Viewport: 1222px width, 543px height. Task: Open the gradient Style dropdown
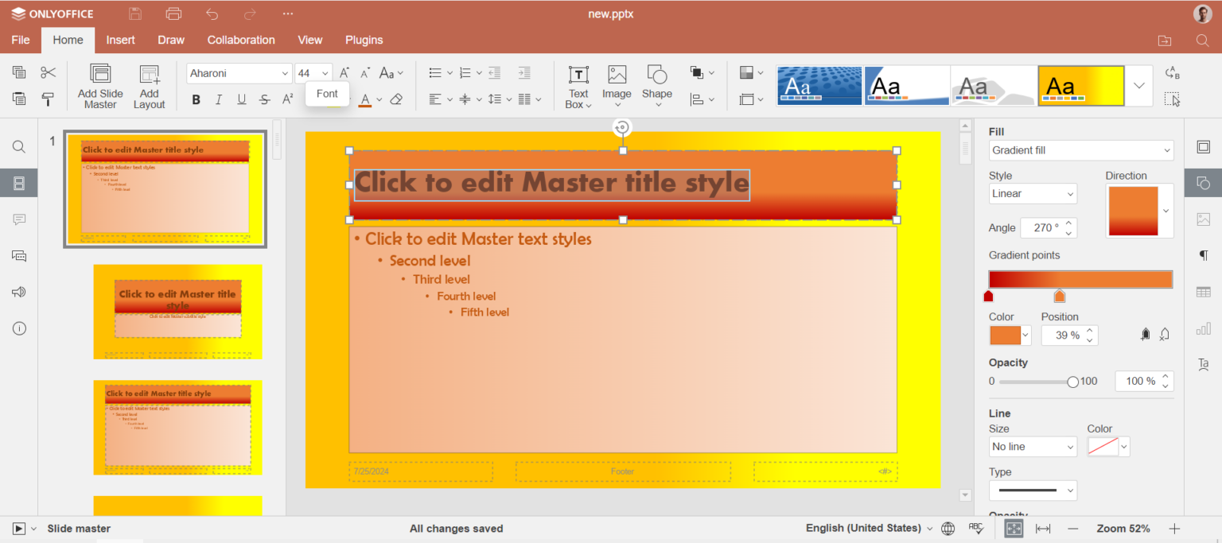tap(1032, 193)
